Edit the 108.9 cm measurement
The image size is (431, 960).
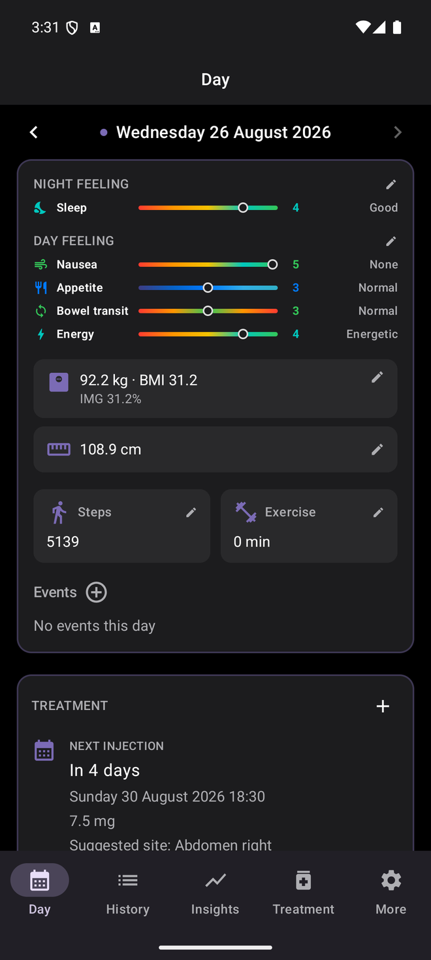click(377, 450)
